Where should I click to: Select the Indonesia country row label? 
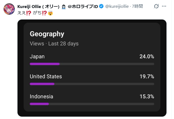41,97
